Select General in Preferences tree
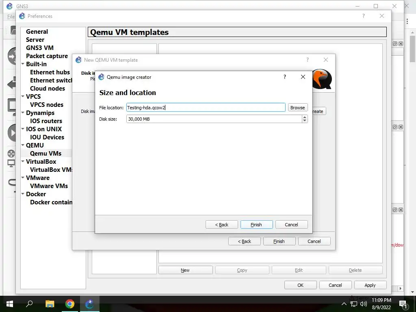The height and width of the screenshot is (312, 416). point(37,32)
